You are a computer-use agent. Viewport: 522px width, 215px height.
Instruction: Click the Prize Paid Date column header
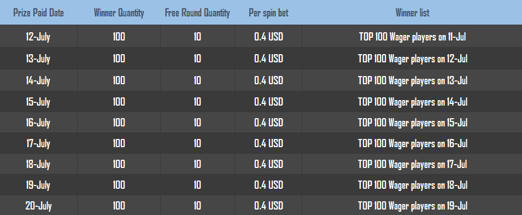(x=38, y=13)
